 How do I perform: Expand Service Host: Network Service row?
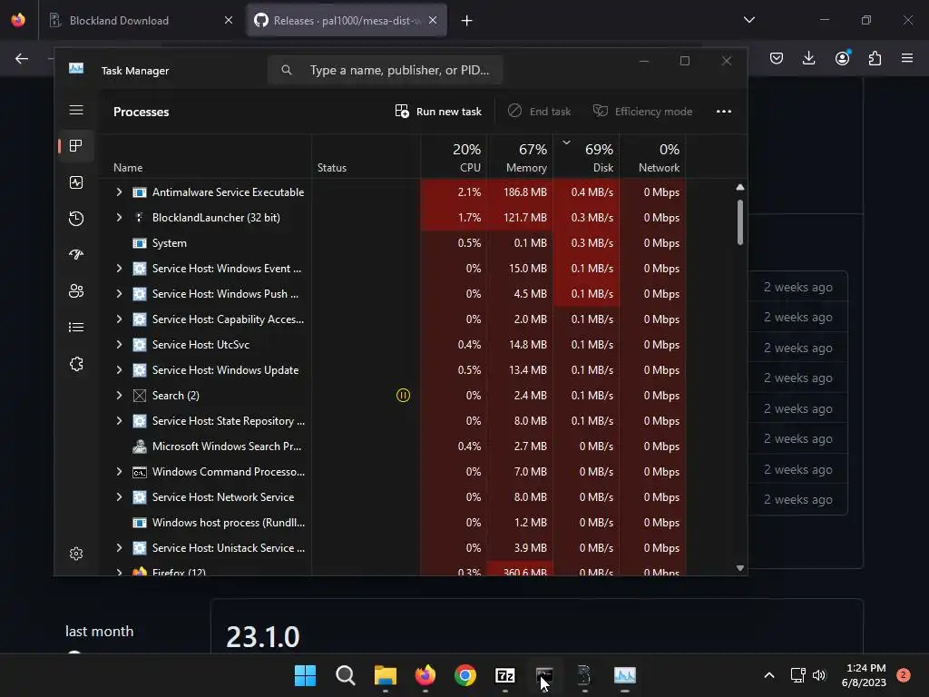point(119,497)
